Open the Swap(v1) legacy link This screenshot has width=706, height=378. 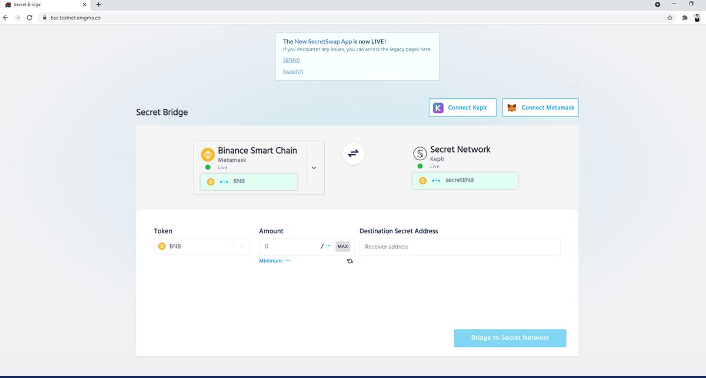293,71
